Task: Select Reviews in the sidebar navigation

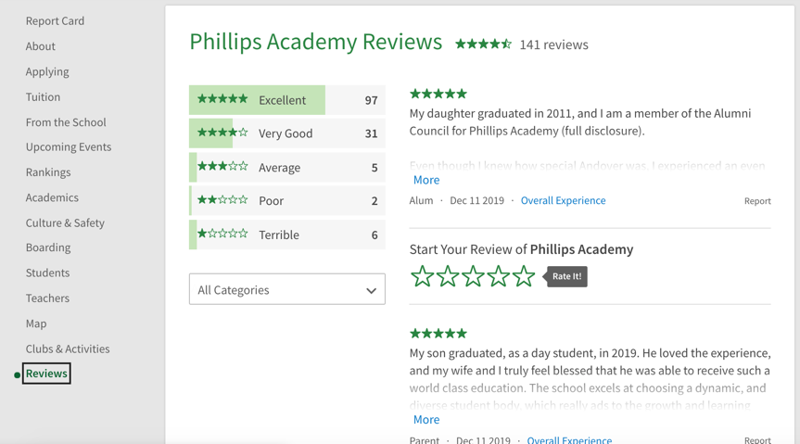Action: [x=46, y=374]
